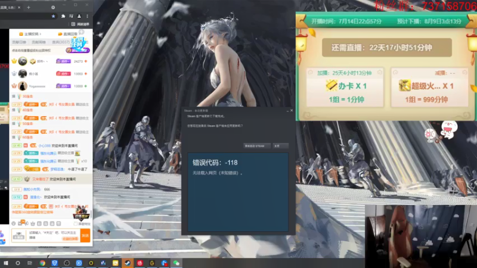Open the yellow ring app on the taskbar

pos(91,263)
